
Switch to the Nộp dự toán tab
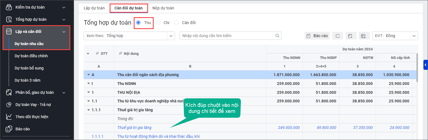(x=163, y=8)
